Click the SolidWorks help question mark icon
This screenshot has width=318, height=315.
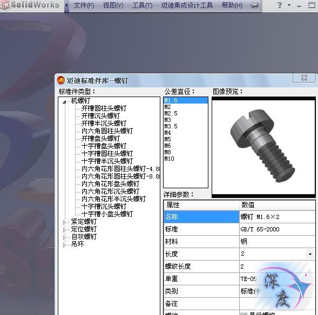(280, 5)
